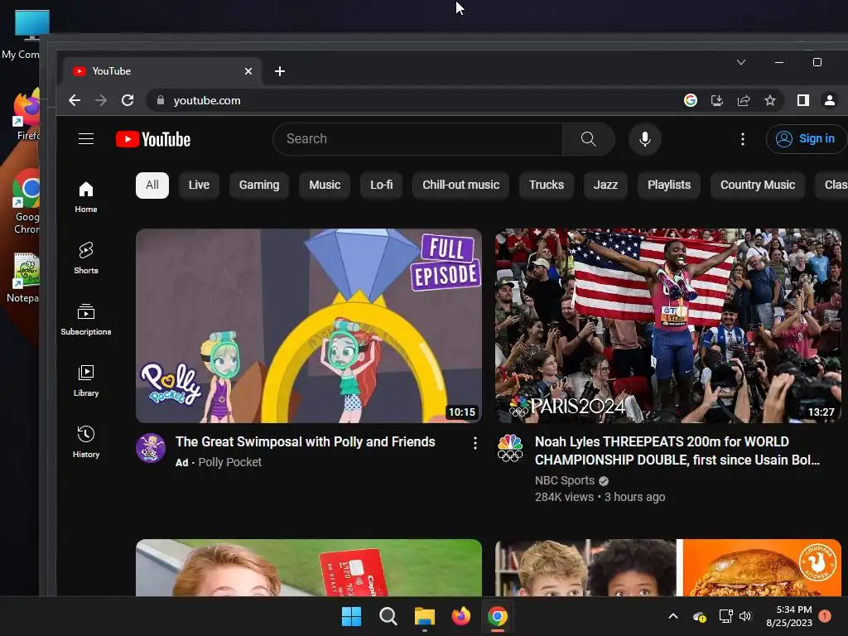
Task: Open History in the sidebar
Action: [x=86, y=442]
